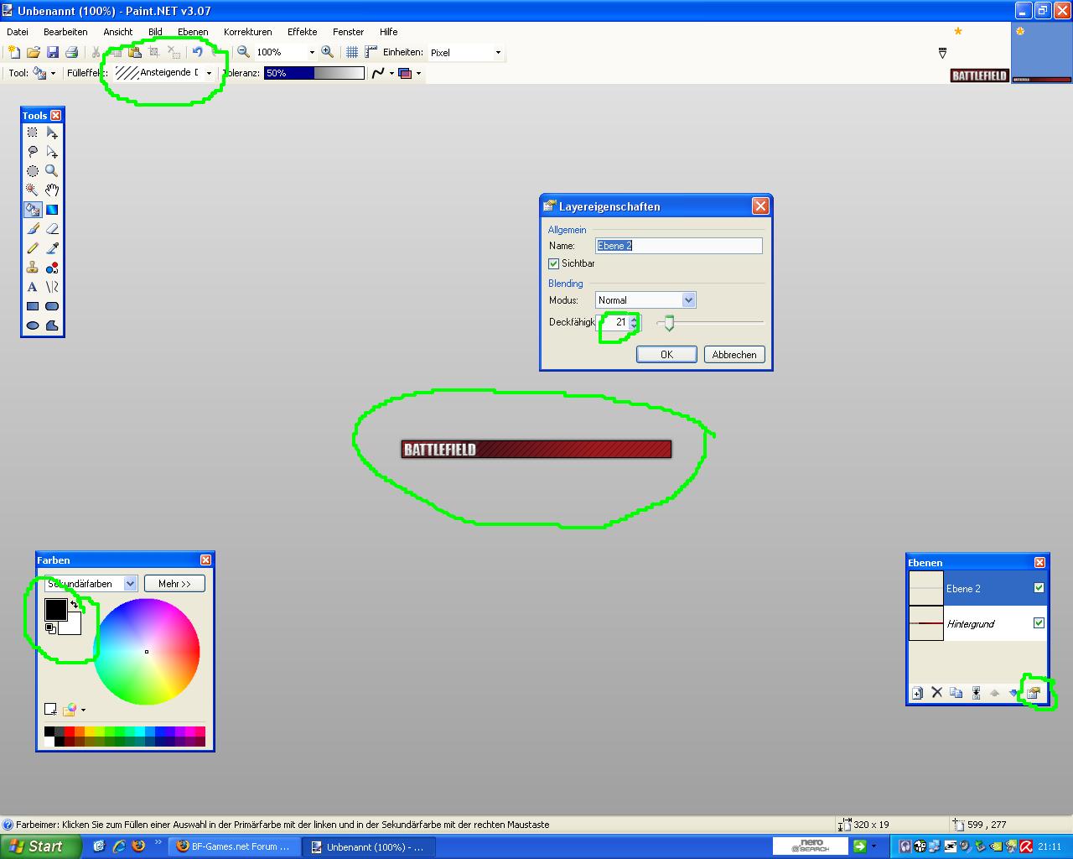Viewport: 1073px width, 859px height.
Task: Toggle the Sichtbar checkbox
Action: point(553,263)
